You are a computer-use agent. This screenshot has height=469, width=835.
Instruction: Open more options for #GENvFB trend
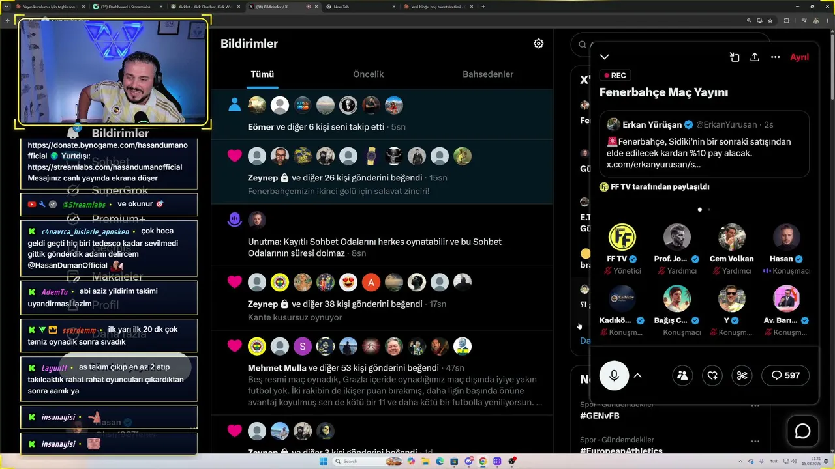coord(755,405)
